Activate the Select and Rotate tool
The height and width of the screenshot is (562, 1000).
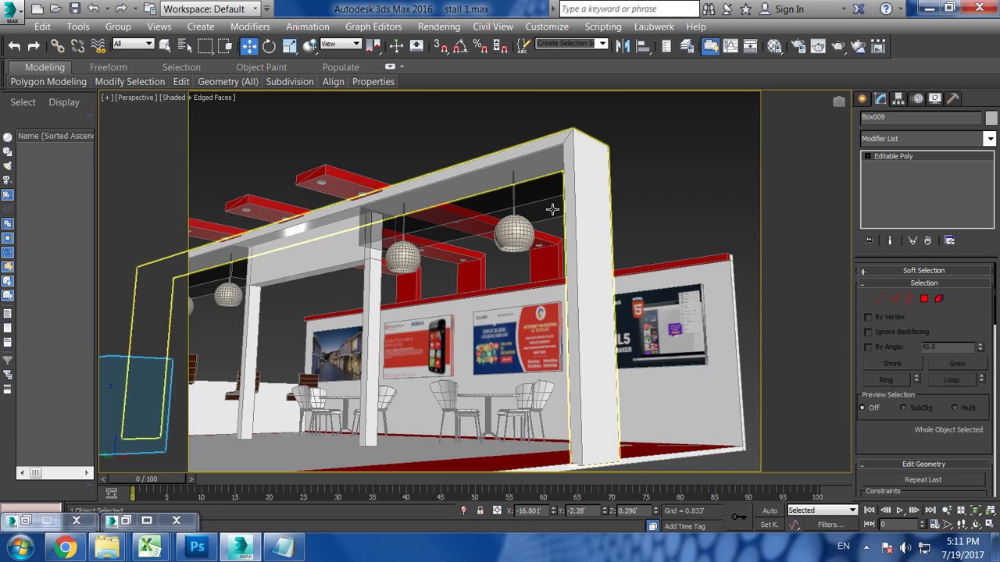269,46
